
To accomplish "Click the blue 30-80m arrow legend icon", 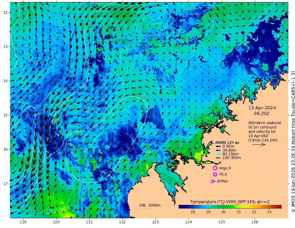I will point(218,150).
